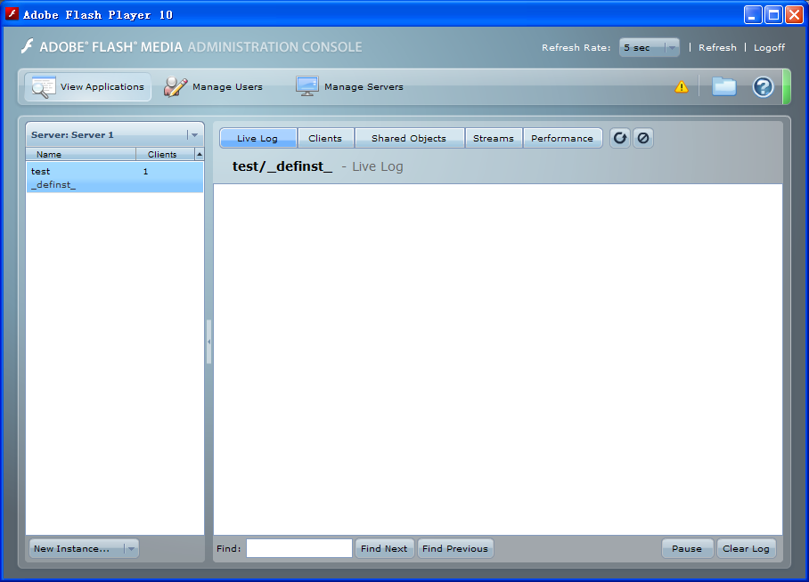The width and height of the screenshot is (809, 582).
Task: Collapse left panel via divider handle
Action: [209, 342]
